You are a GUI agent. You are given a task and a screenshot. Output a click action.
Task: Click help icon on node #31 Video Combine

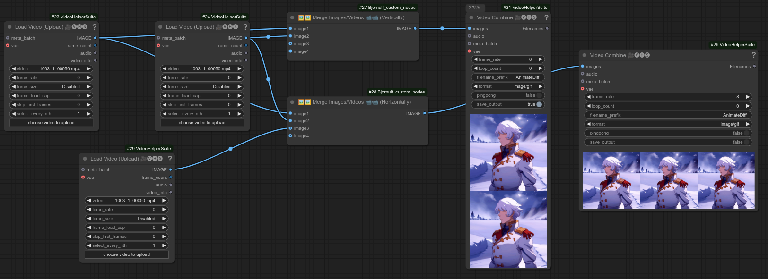tap(546, 17)
